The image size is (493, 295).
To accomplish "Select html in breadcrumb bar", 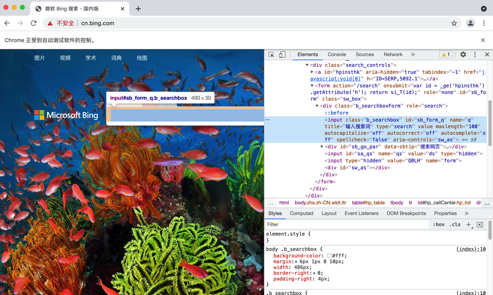I will [284, 203].
